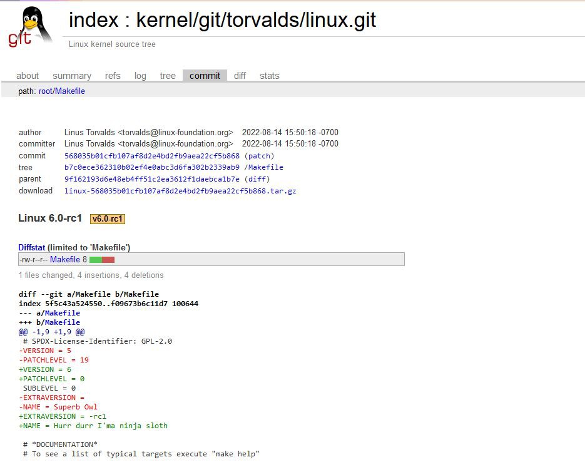The image size is (585, 467).
Task: Click the /Makefile link in tree row
Action: 264,167
